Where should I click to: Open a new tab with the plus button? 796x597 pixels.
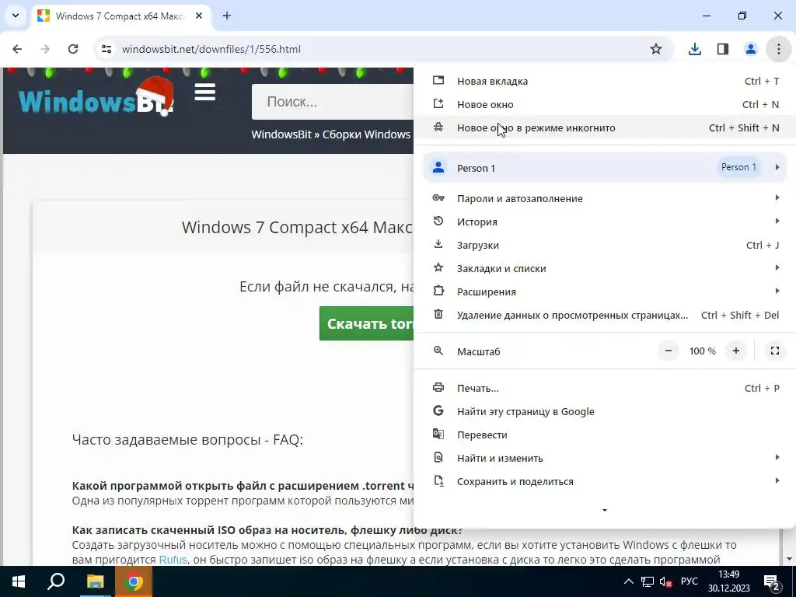pos(227,16)
